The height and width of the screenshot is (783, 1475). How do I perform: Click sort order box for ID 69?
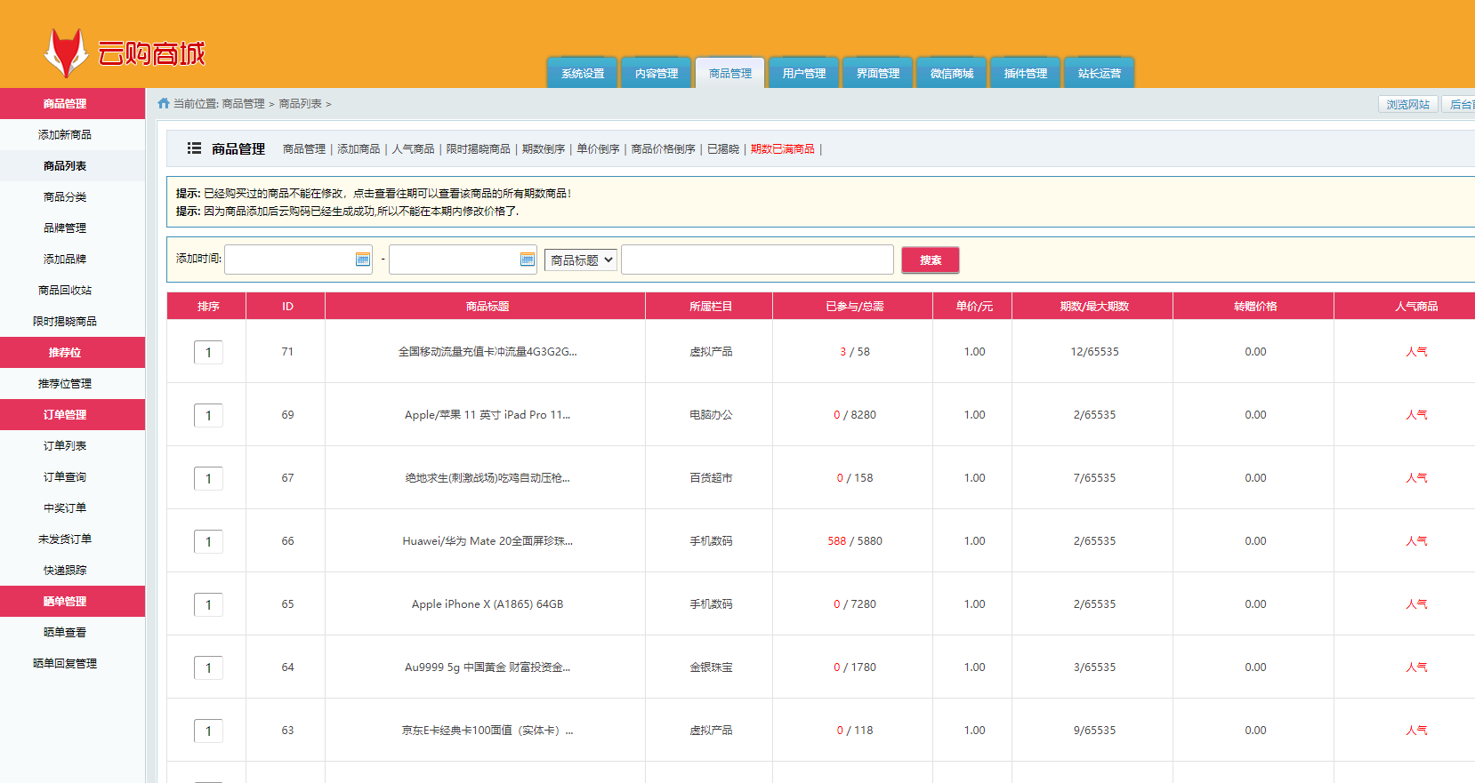tap(208, 415)
